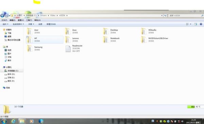
Task: Open the change view dropdown arrow
Action: [x=191, y=24]
